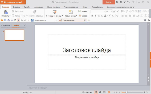
Task: Click the Open folder icon in quick toolbar
Action: (2, 20)
